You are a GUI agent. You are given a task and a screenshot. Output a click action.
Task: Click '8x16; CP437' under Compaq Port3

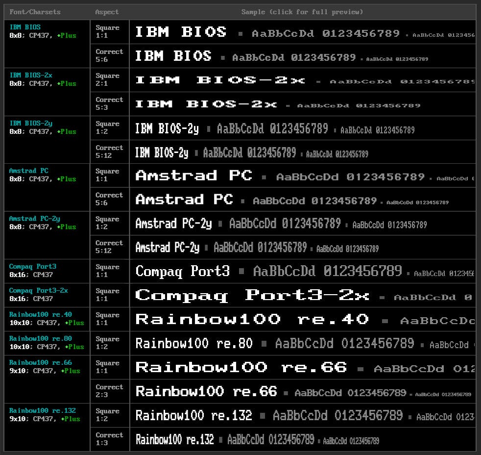(x=31, y=275)
